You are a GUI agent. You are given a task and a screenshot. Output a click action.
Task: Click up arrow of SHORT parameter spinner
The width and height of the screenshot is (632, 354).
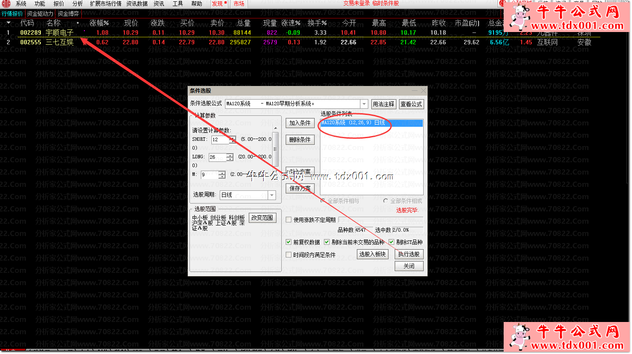pos(232,138)
